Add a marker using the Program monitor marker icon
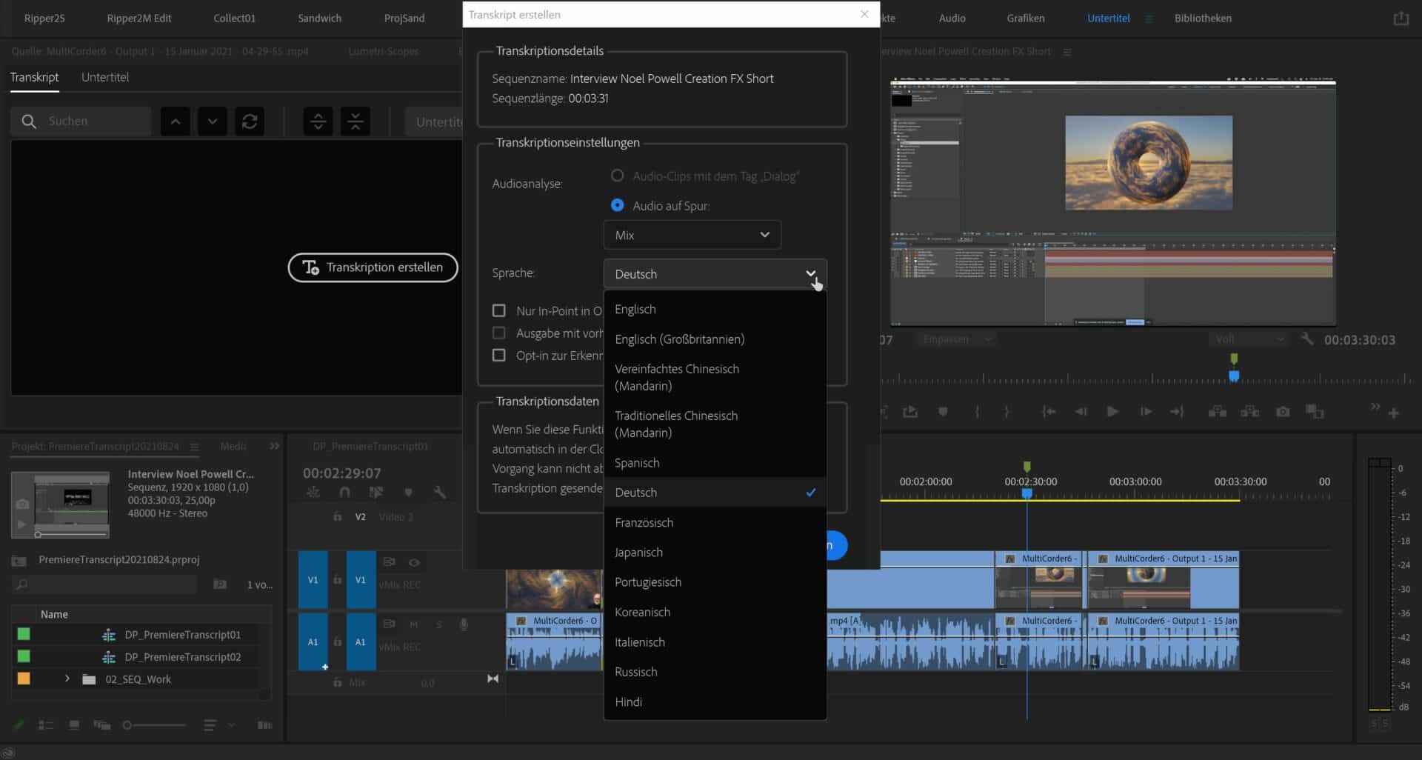Image resolution: width=1422 pixels, height=760 pixels. click(943, 413)
